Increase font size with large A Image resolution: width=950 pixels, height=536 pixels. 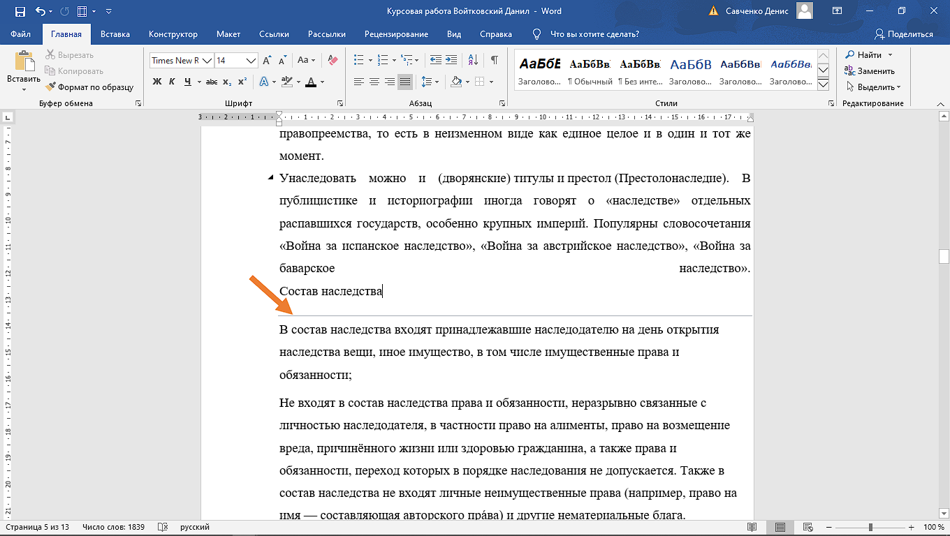pos(268,61)
